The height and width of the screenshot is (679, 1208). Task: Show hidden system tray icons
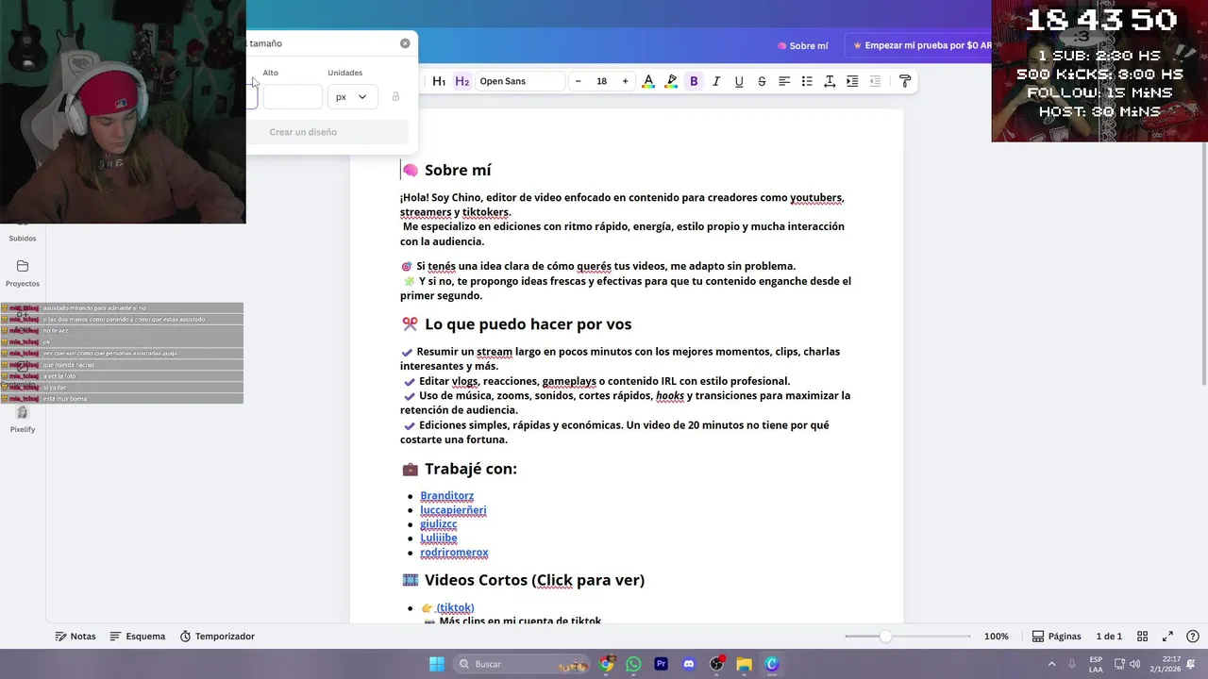[x=1051, y=664]
